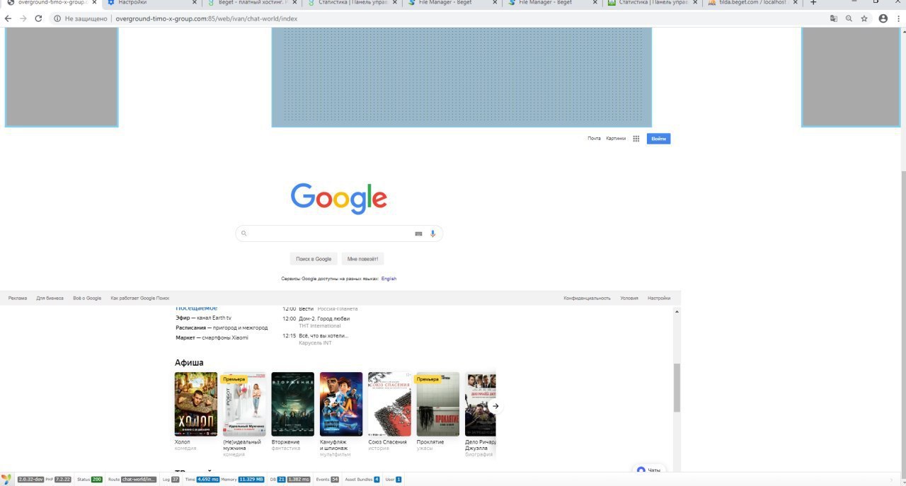Open 'Эфир — канал Earth tv' link
Image resolution: width=906 pixels, height=486 pixels.
(204, 318)
